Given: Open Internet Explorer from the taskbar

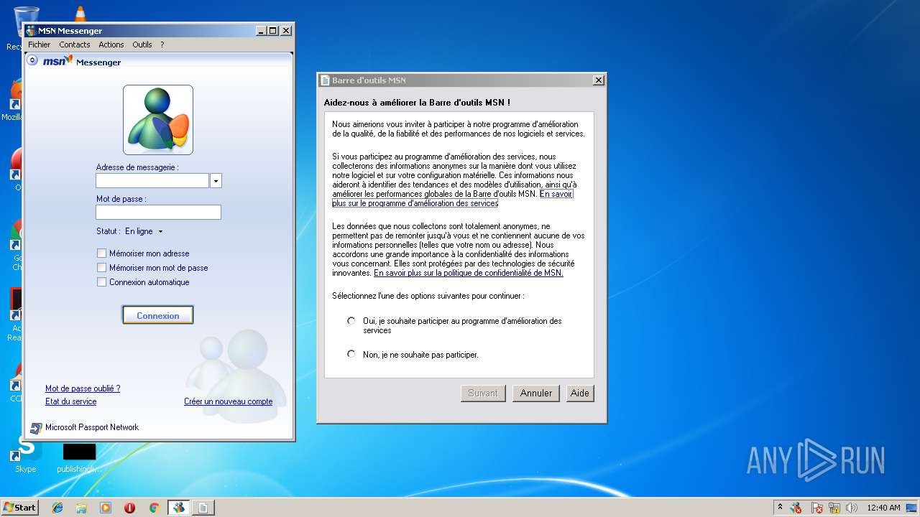Looking at the screenshot, I should point(57,508).
